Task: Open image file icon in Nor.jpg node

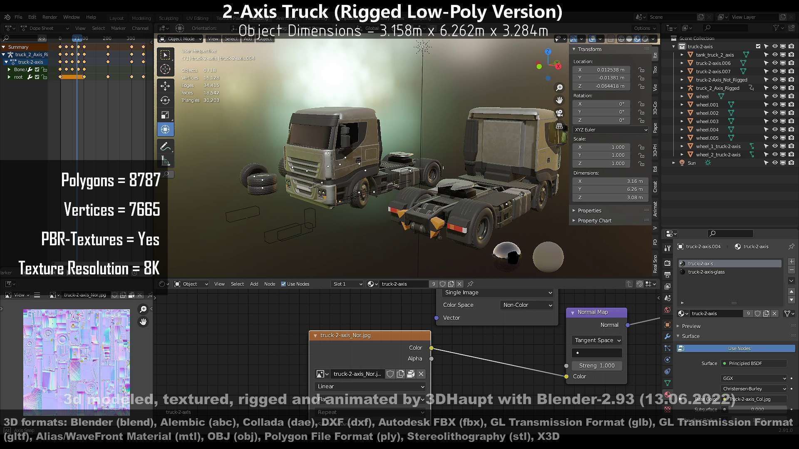Action: click(410, 374)
